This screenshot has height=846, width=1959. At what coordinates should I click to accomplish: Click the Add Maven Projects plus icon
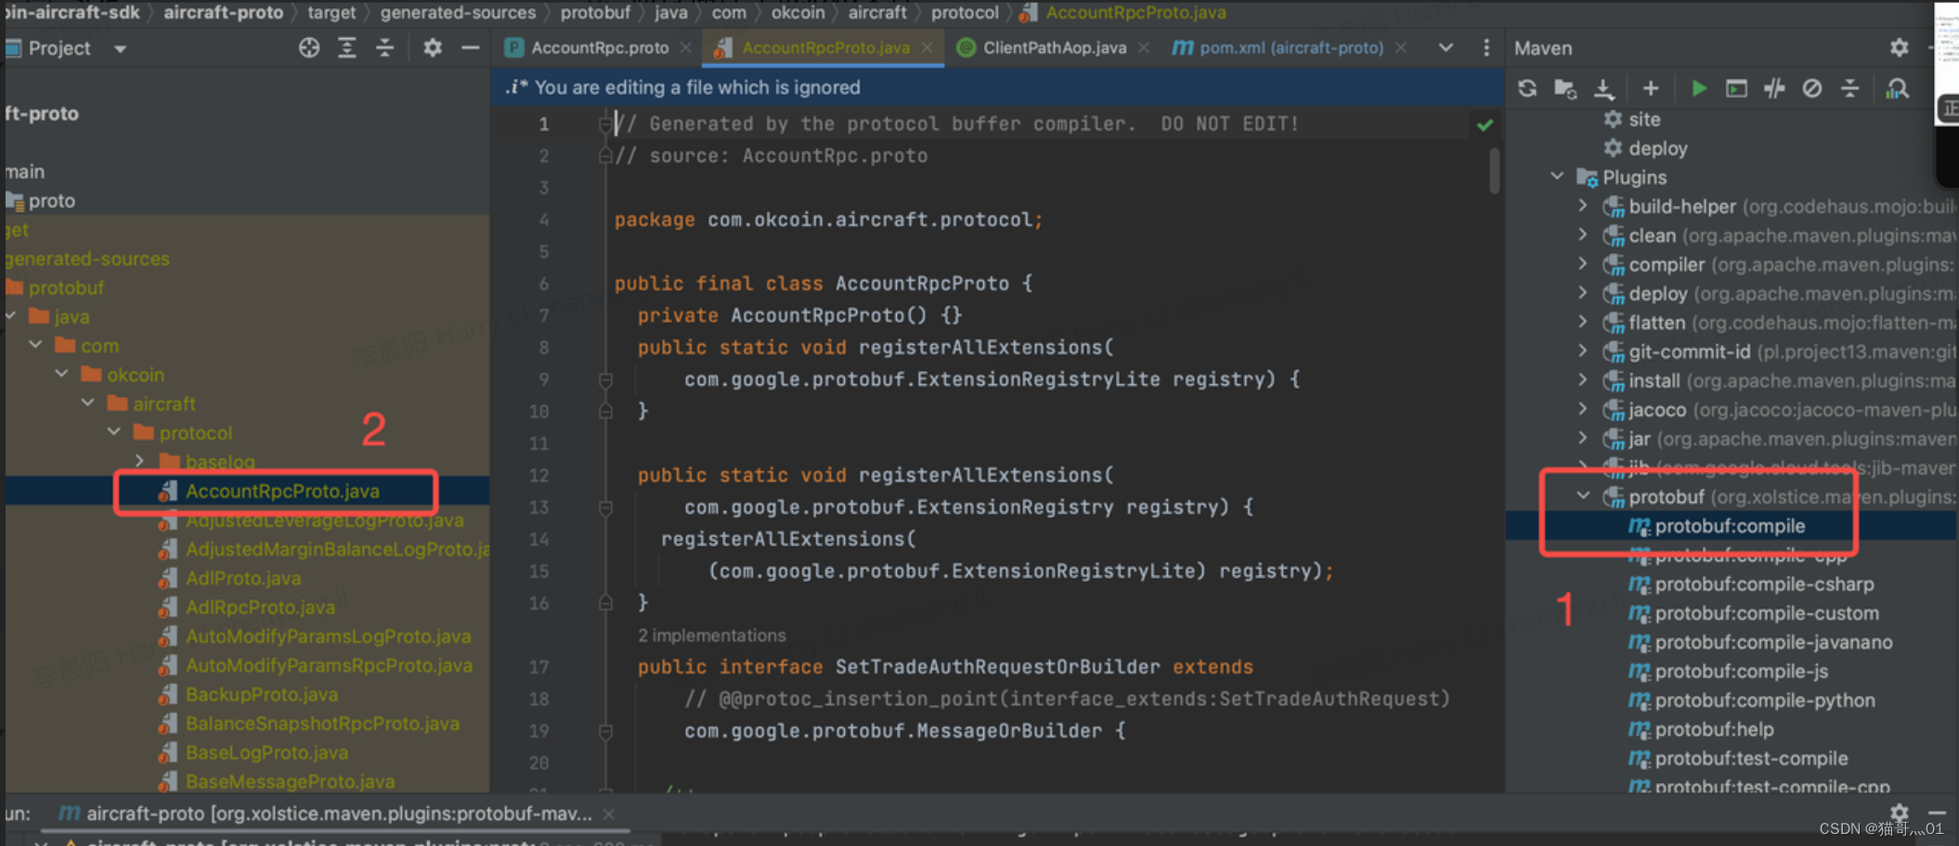coord(1650,88)
